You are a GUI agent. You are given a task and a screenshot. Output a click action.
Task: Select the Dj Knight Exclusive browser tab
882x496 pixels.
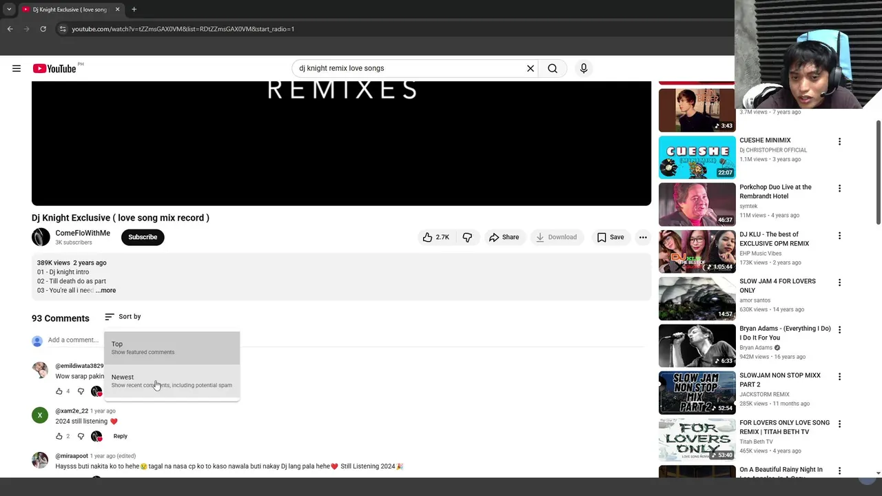pyautogui.click(x=70, y=10)
